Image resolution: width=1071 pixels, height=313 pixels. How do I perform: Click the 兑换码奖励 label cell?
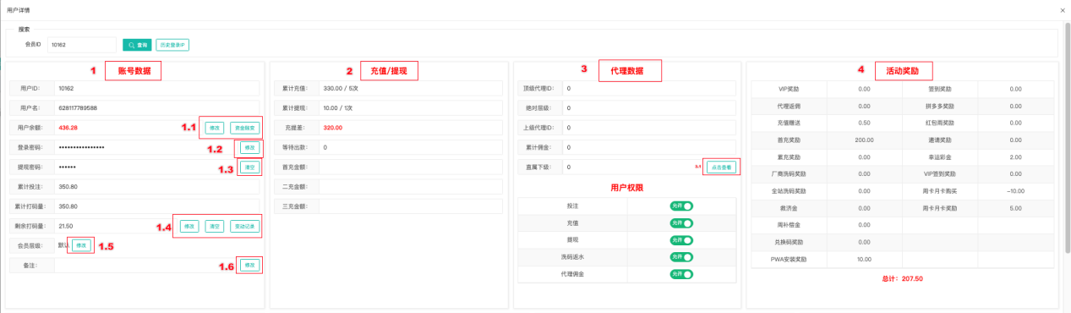pos(788,242)
